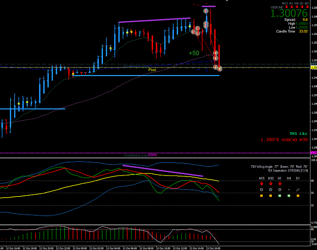Click the TDI panel M30 red arrow

click(x=271, y=184)
